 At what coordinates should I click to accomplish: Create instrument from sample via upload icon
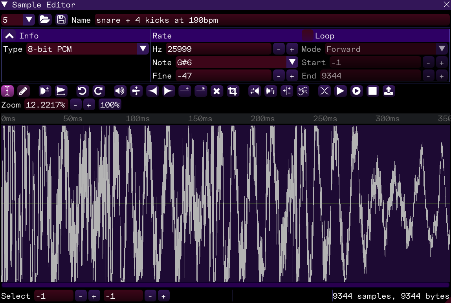point(389,91)
